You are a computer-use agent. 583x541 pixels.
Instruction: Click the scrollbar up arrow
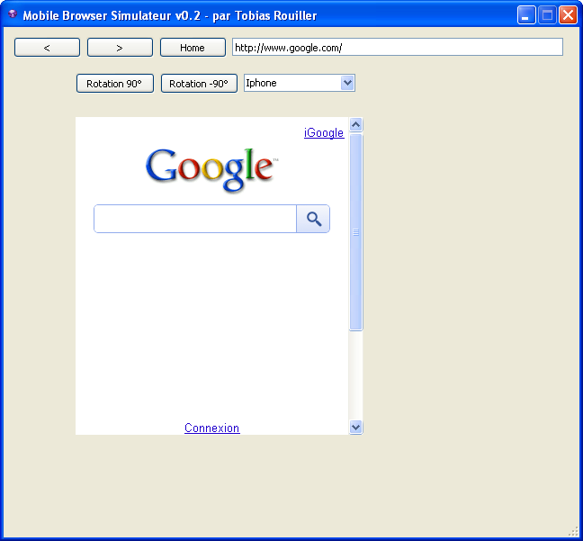point(355,124)
